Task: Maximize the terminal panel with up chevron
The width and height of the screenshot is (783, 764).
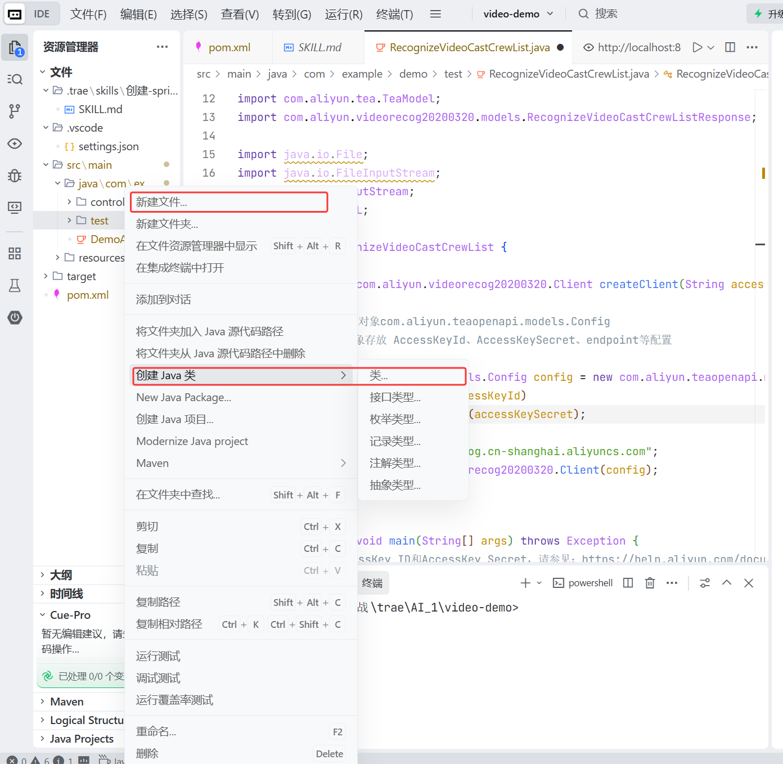Action: pos(727,583)
